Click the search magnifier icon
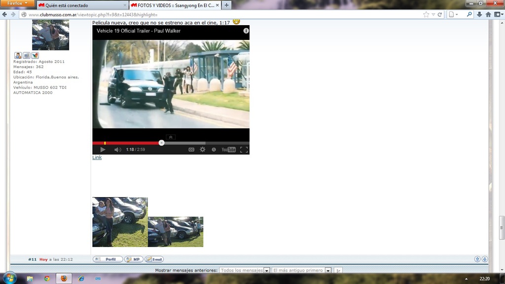Viewport: 505px width, 284px height. pyautogui.click(x=469, y=14)
